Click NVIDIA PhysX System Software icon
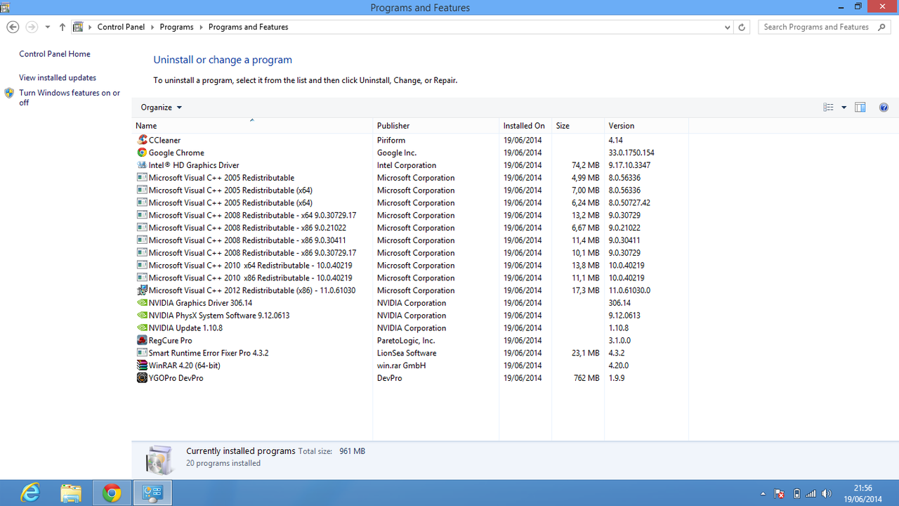 pyautogui.click(x=143, y=316)
